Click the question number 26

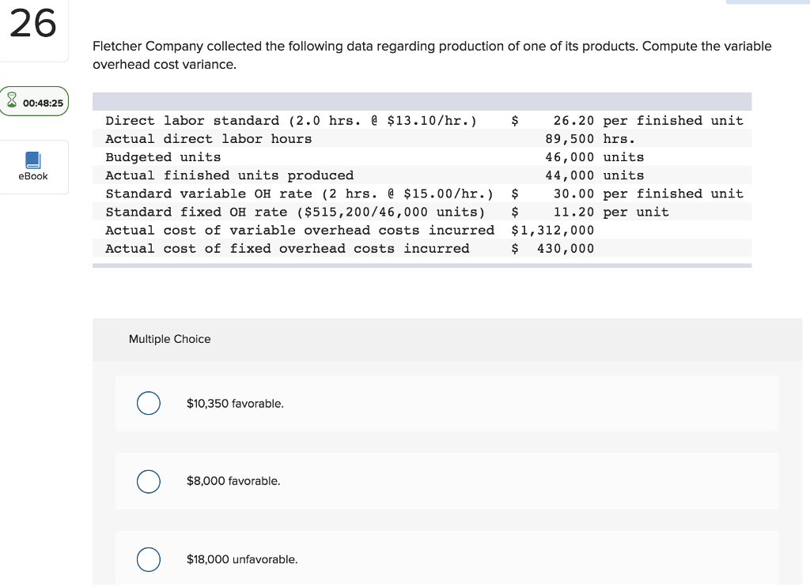33,24
